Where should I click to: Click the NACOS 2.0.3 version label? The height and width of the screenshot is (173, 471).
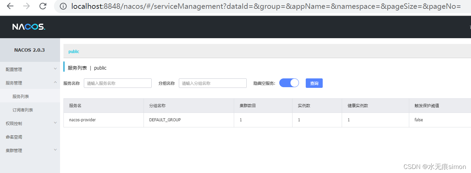coord(30,50)
